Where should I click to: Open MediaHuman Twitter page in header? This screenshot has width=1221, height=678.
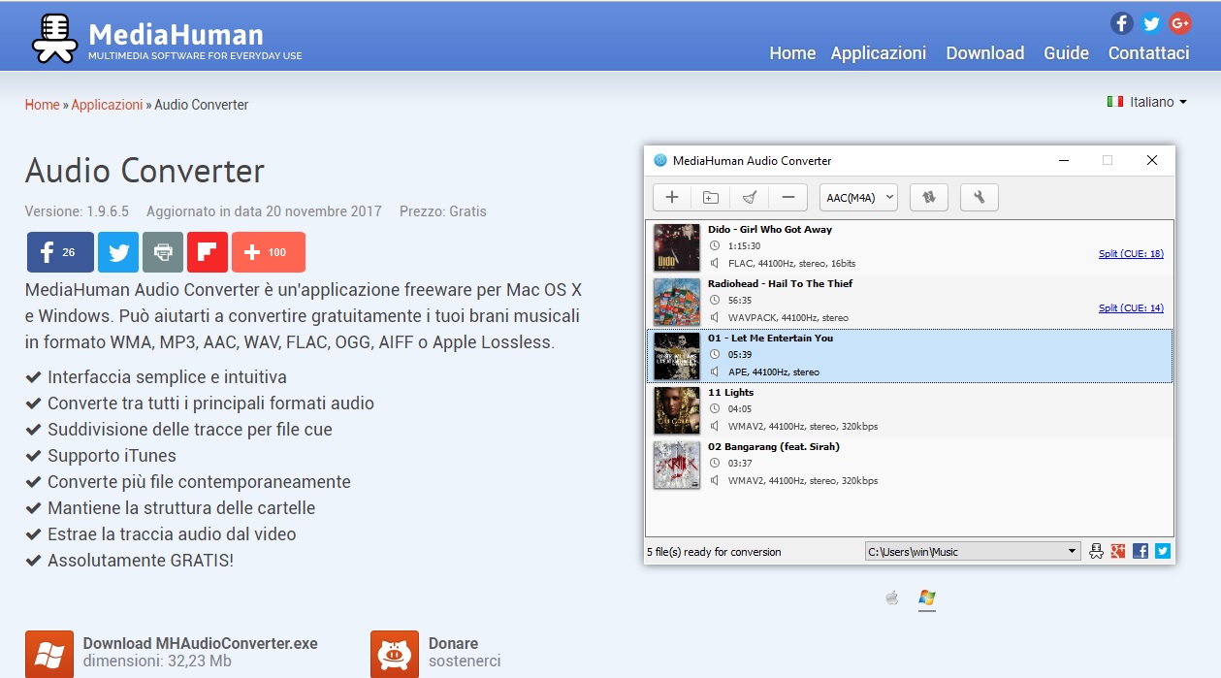click(x=1151, y=23)
